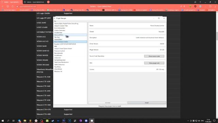Click browser back arrow

click(x=3, y=6)
